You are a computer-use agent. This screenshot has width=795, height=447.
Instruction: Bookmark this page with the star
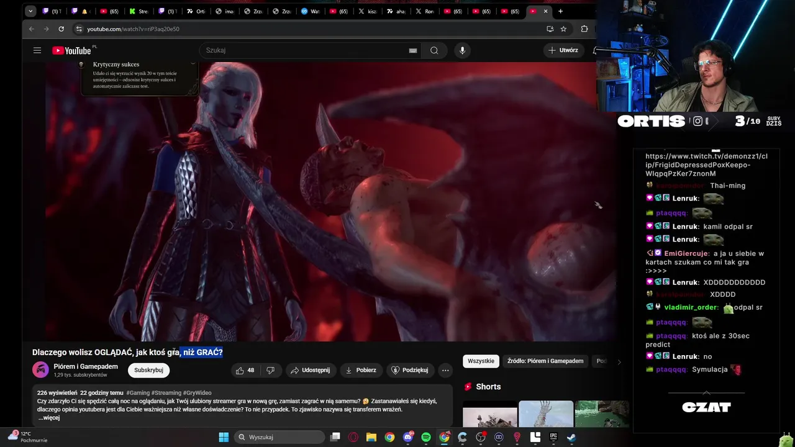[x=563, y=29]
